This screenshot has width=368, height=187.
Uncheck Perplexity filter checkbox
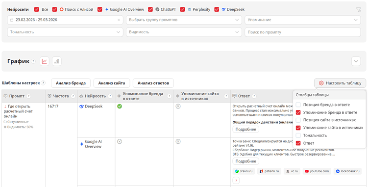[x=182, y=9]
